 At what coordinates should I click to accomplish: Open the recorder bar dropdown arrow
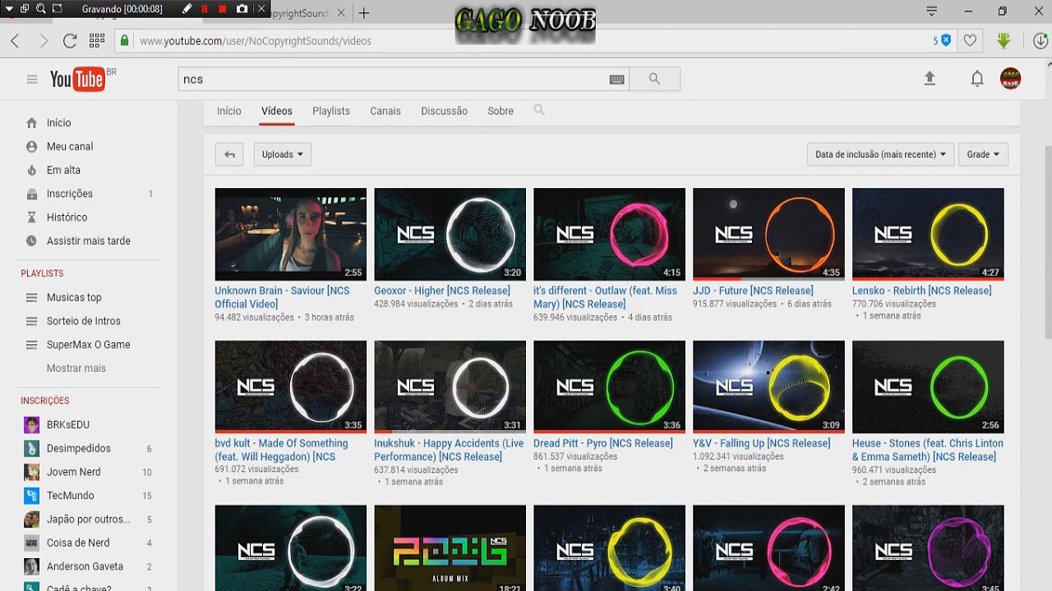click(x=8, y=9)
